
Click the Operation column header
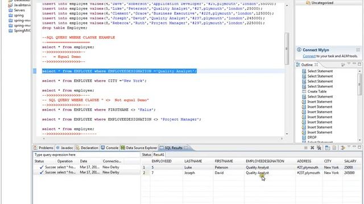(x=65, y=161)
